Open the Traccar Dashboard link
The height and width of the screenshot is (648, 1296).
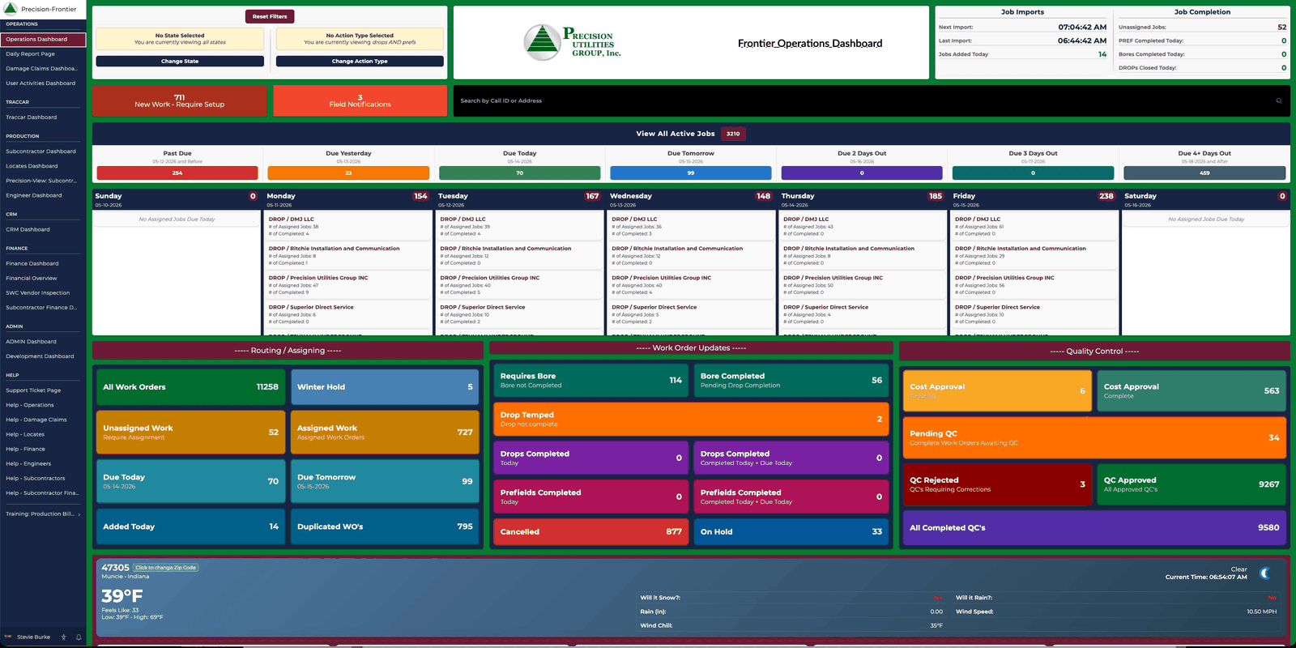[43, 117]
